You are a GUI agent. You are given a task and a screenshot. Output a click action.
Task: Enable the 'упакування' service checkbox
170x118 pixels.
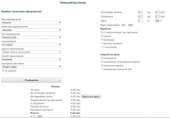tap(102, 58)
